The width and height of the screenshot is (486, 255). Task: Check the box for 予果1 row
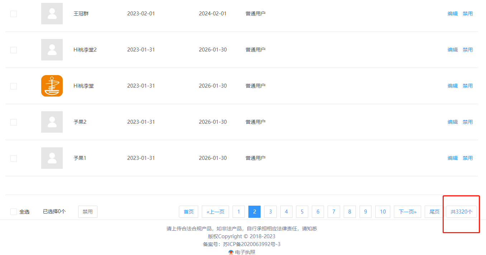pyautogui.click(x=14, y=158)
